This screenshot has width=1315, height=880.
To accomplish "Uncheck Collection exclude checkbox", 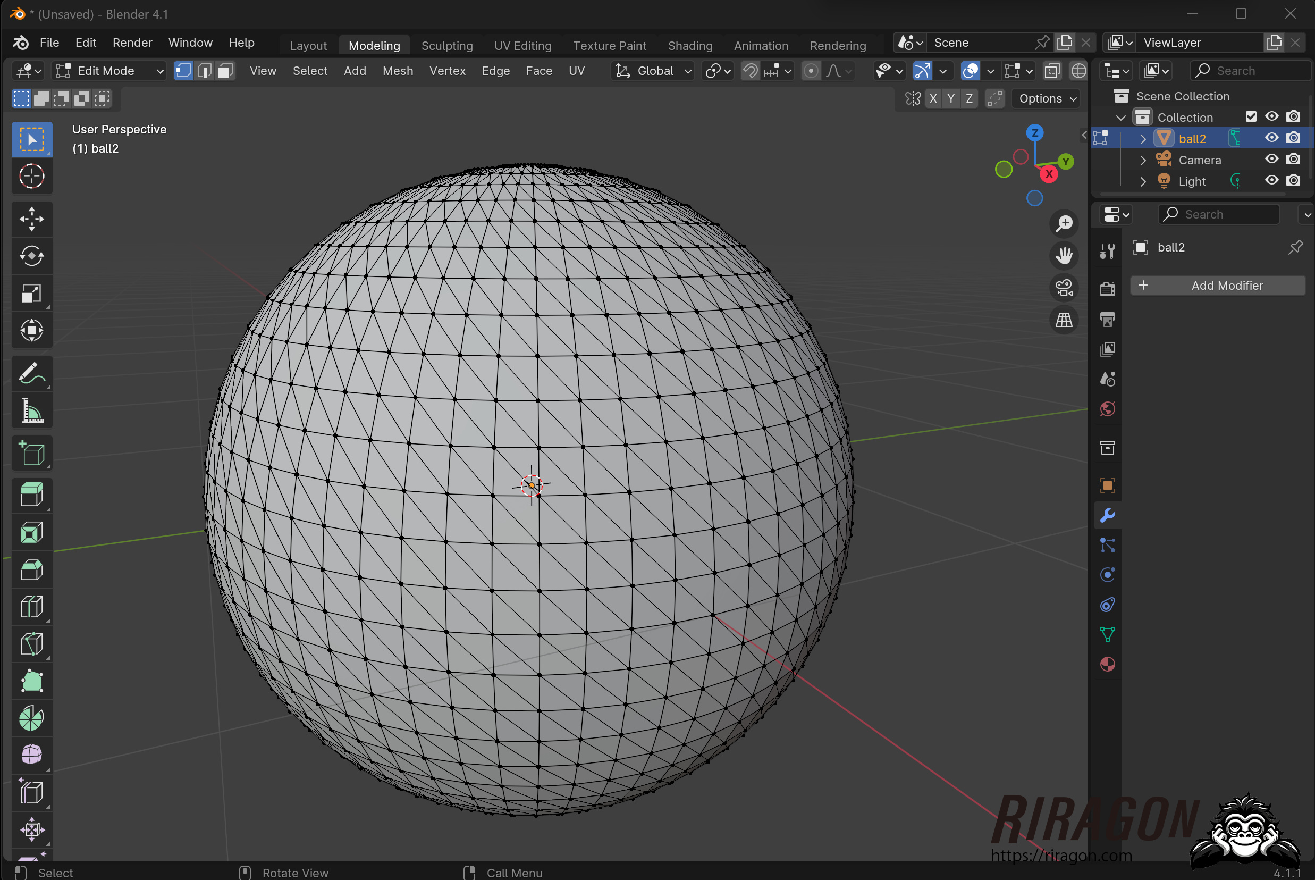I will (1251, 117).
